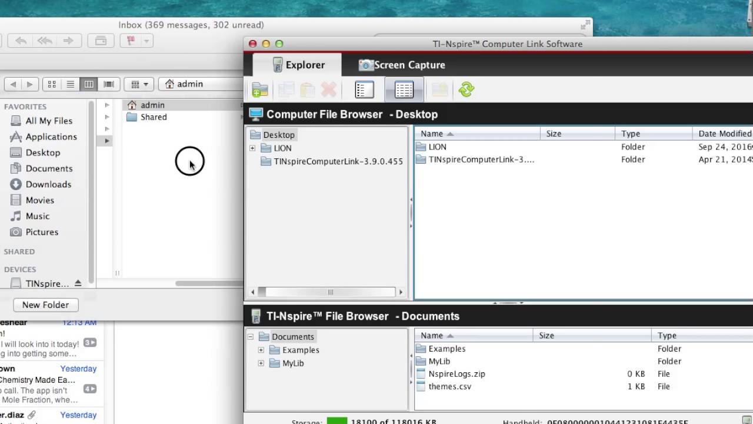
Task: Select themes.csv in handheld files
Action: click(584, 387)
